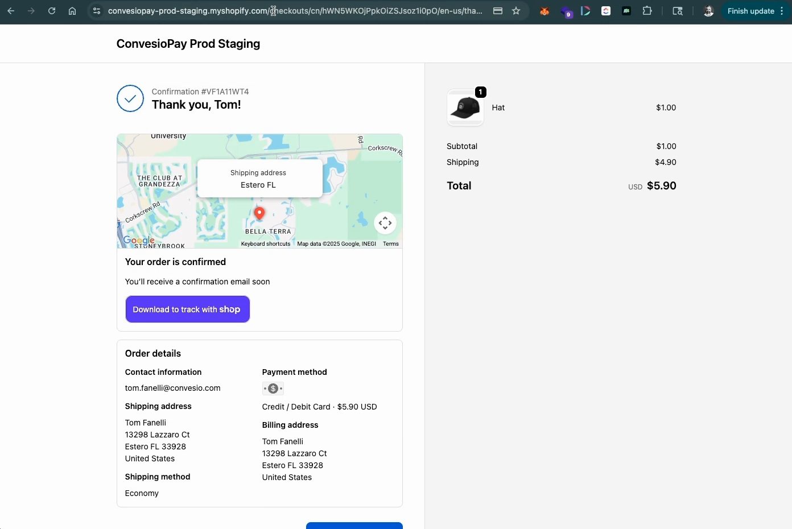
Task: Click the quantity badge on Hat image
Action: click(481, 92)
